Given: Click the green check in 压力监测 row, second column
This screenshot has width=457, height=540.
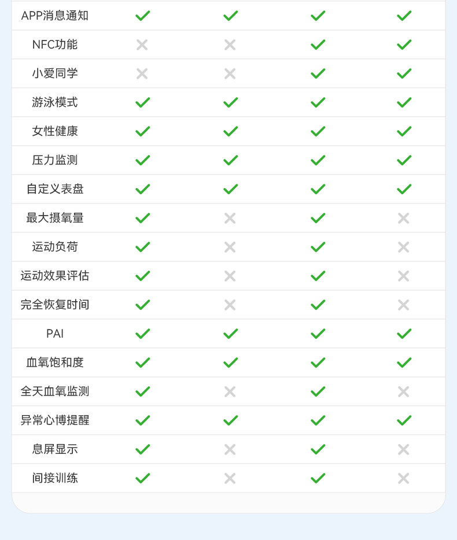Looking at the screenshot, I should pyautogui.click(x=230, y=160).
